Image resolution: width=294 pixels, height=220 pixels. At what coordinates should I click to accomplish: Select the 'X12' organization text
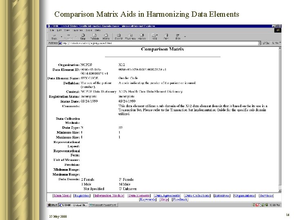(122, 65)
